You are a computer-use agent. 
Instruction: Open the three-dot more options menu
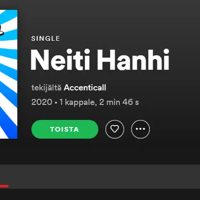pyautogui.click(x=140, y=129)
